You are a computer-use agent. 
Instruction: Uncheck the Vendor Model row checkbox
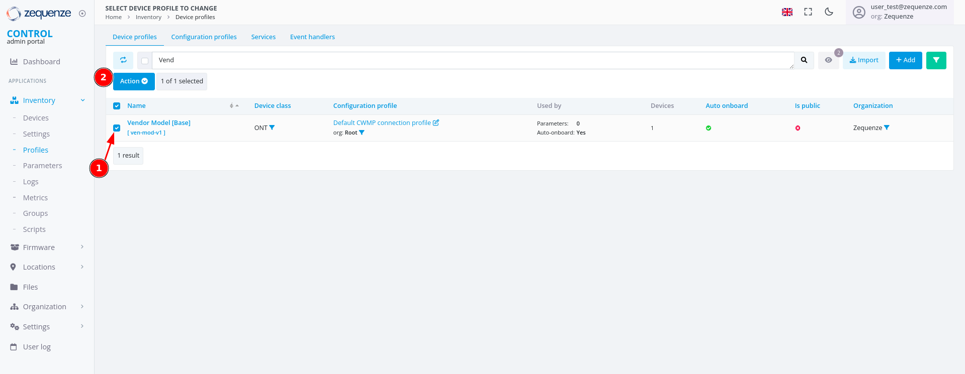[117, 128]
